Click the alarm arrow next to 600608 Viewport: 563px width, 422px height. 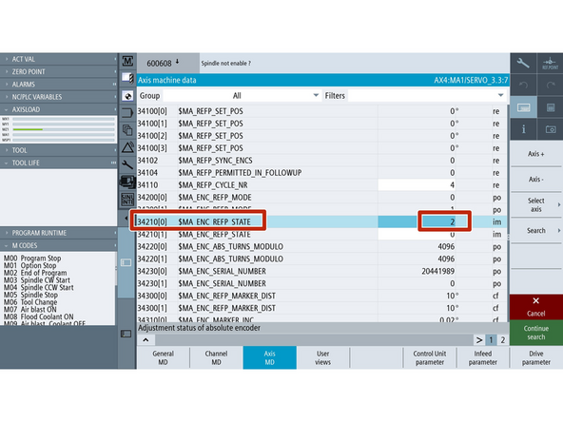(178, 62)
